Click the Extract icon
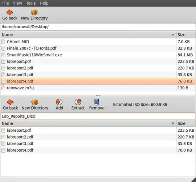 click(x=78, y=102)
